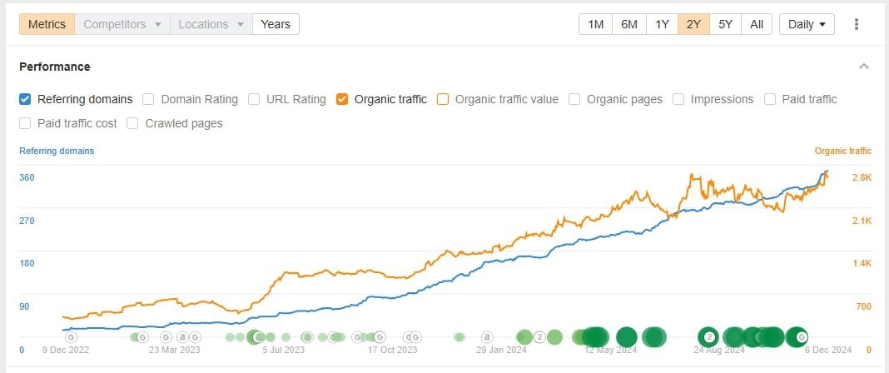Set time range to 5Y

725,24
